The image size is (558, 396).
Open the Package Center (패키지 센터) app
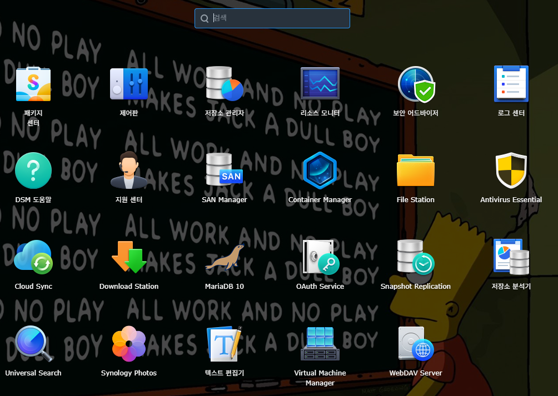click(33, 84)
